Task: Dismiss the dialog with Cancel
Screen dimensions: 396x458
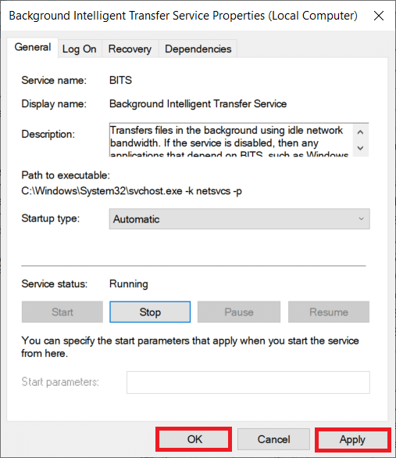Action: 273,439
